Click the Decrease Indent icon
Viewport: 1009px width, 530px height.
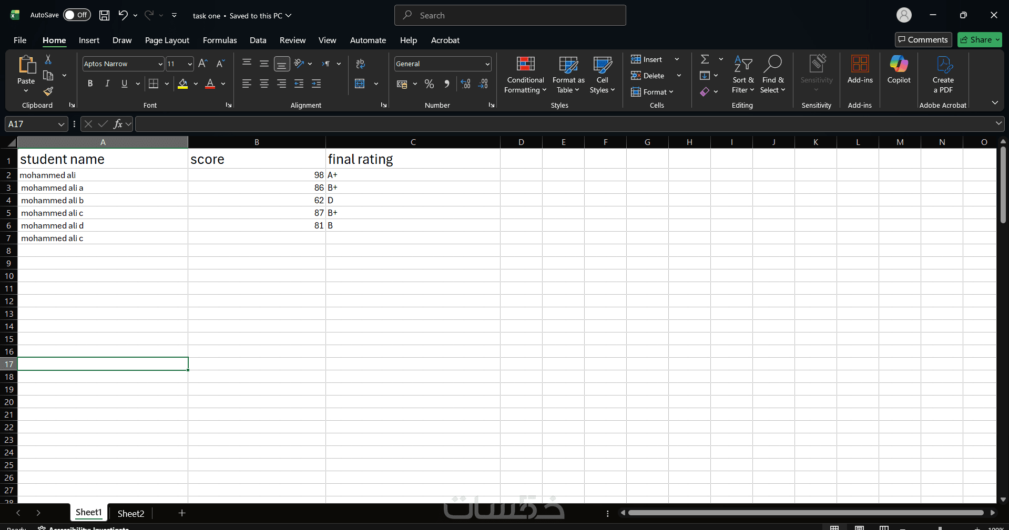point(299,84)
